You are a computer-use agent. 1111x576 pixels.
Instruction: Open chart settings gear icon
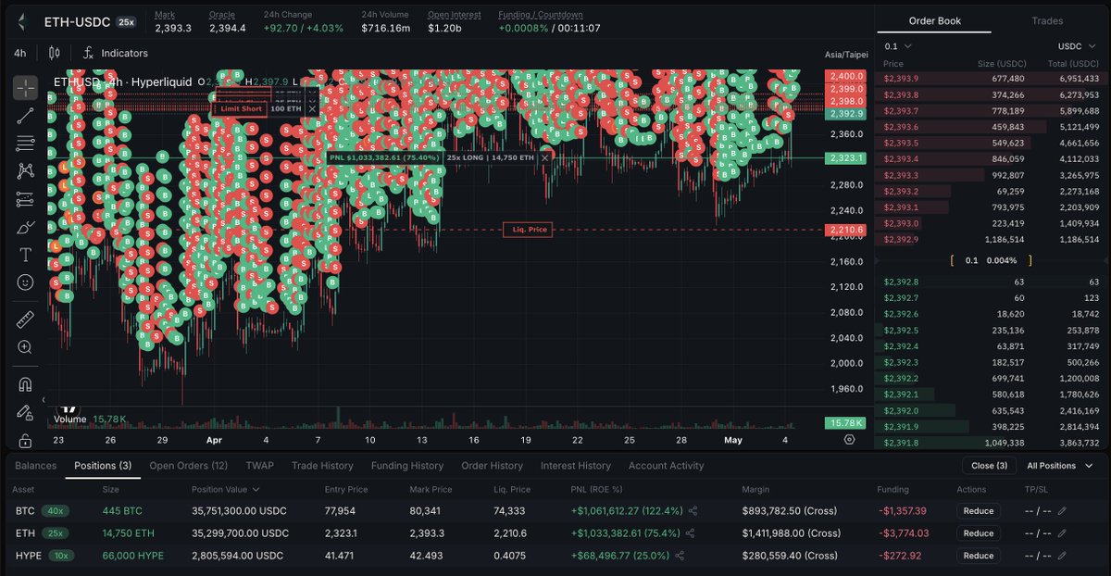pyautogui.click(x=849, y=440)
